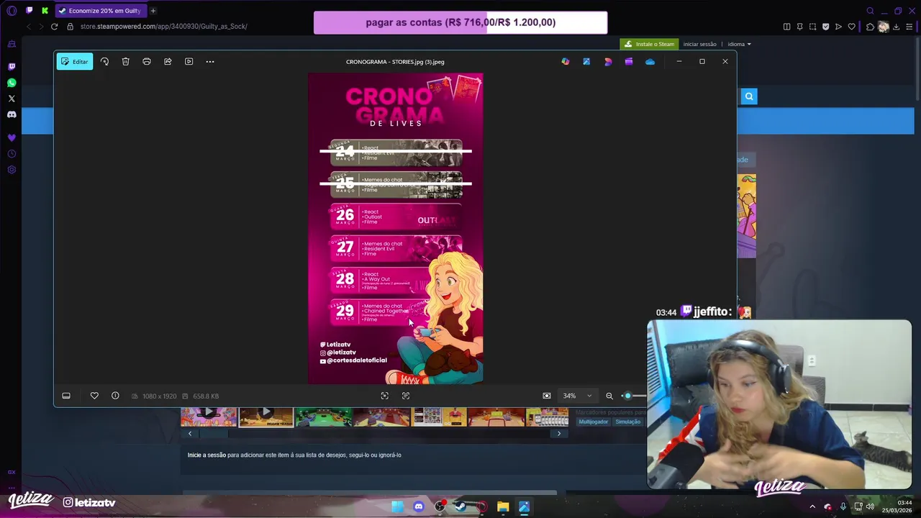Open X (Twitter) from the Opera sidebar

(12, 99)
